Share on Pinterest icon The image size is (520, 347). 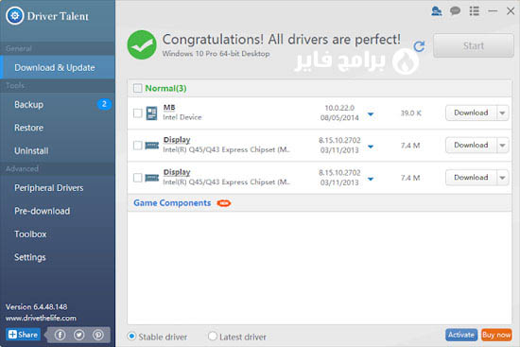(98, 335)
